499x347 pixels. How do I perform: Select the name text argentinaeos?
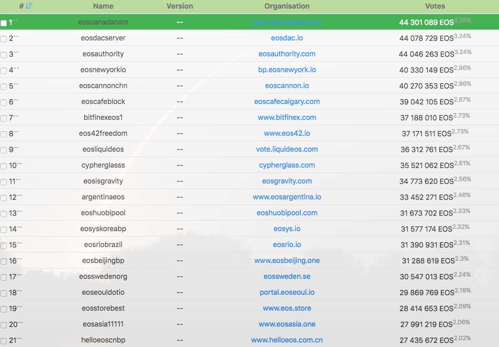103,197
